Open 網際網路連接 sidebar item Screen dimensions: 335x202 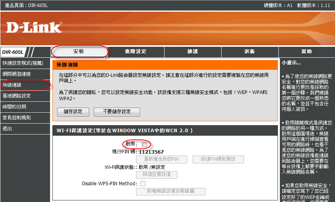[x=25, y=74]
